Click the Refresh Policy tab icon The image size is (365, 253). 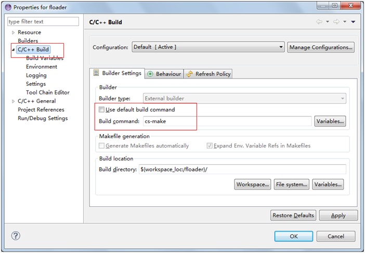click(x=190, y=74)
